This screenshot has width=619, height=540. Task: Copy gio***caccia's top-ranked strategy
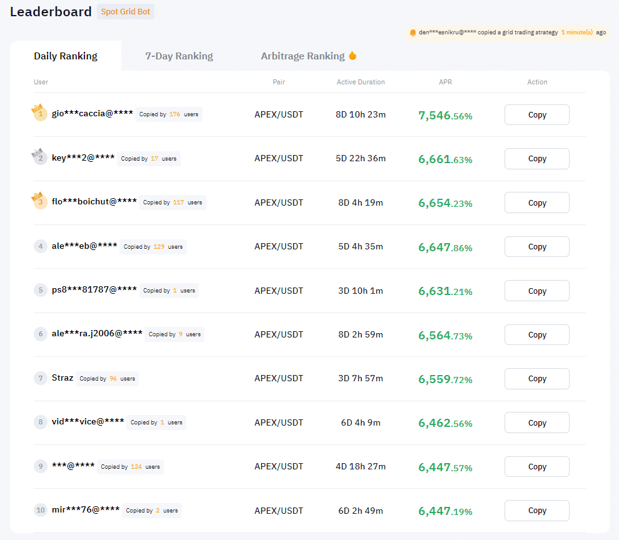pyautogui.click(x=536, y=115)
